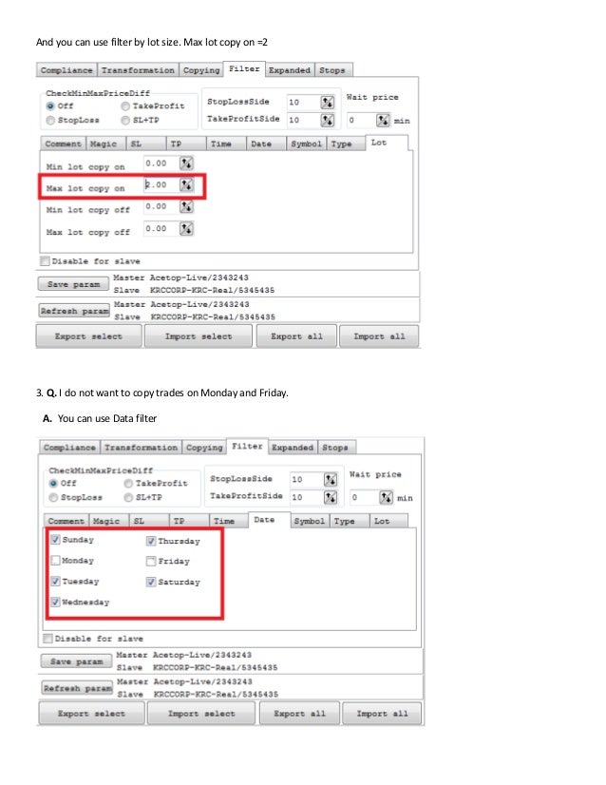Click StopLossSide spinner in the Date filter panel
Viewport: 606px width, 785px height.
[x=331, y=480]
